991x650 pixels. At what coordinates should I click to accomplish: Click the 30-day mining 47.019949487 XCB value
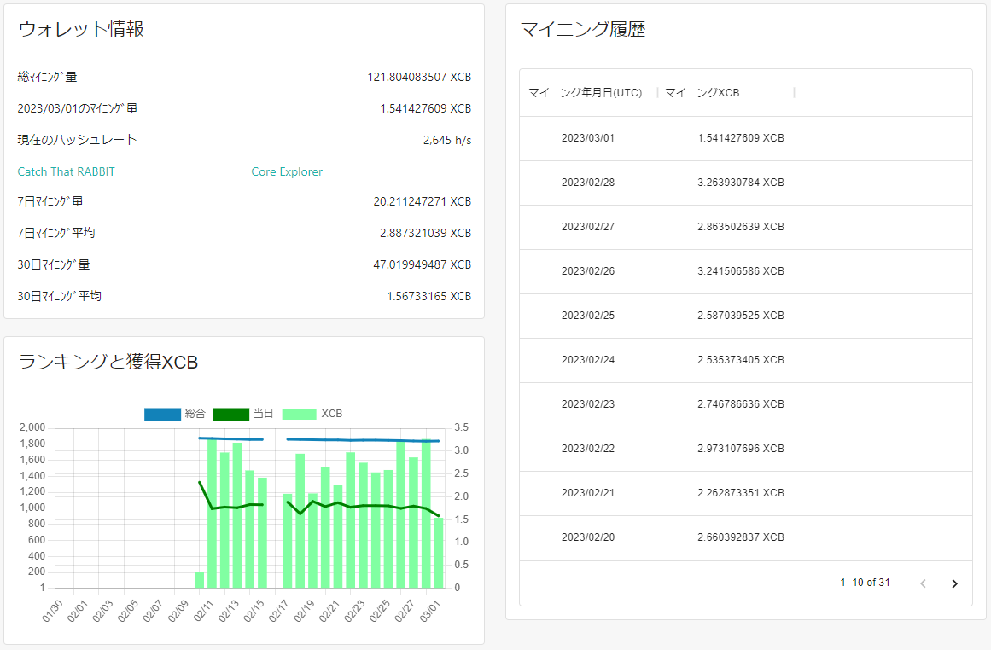click(423, 264)
